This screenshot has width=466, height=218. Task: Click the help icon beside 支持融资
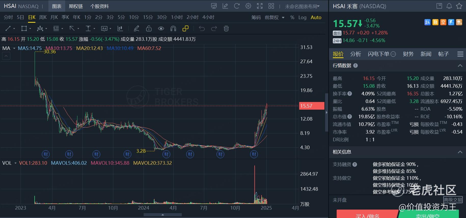(355, 164)
